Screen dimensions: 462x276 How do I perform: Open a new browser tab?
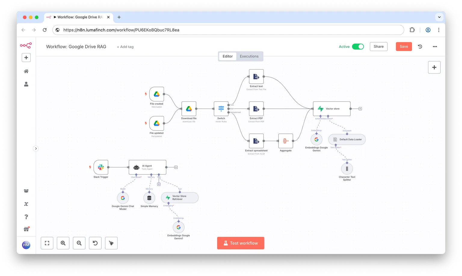click(x=119, y=17)
